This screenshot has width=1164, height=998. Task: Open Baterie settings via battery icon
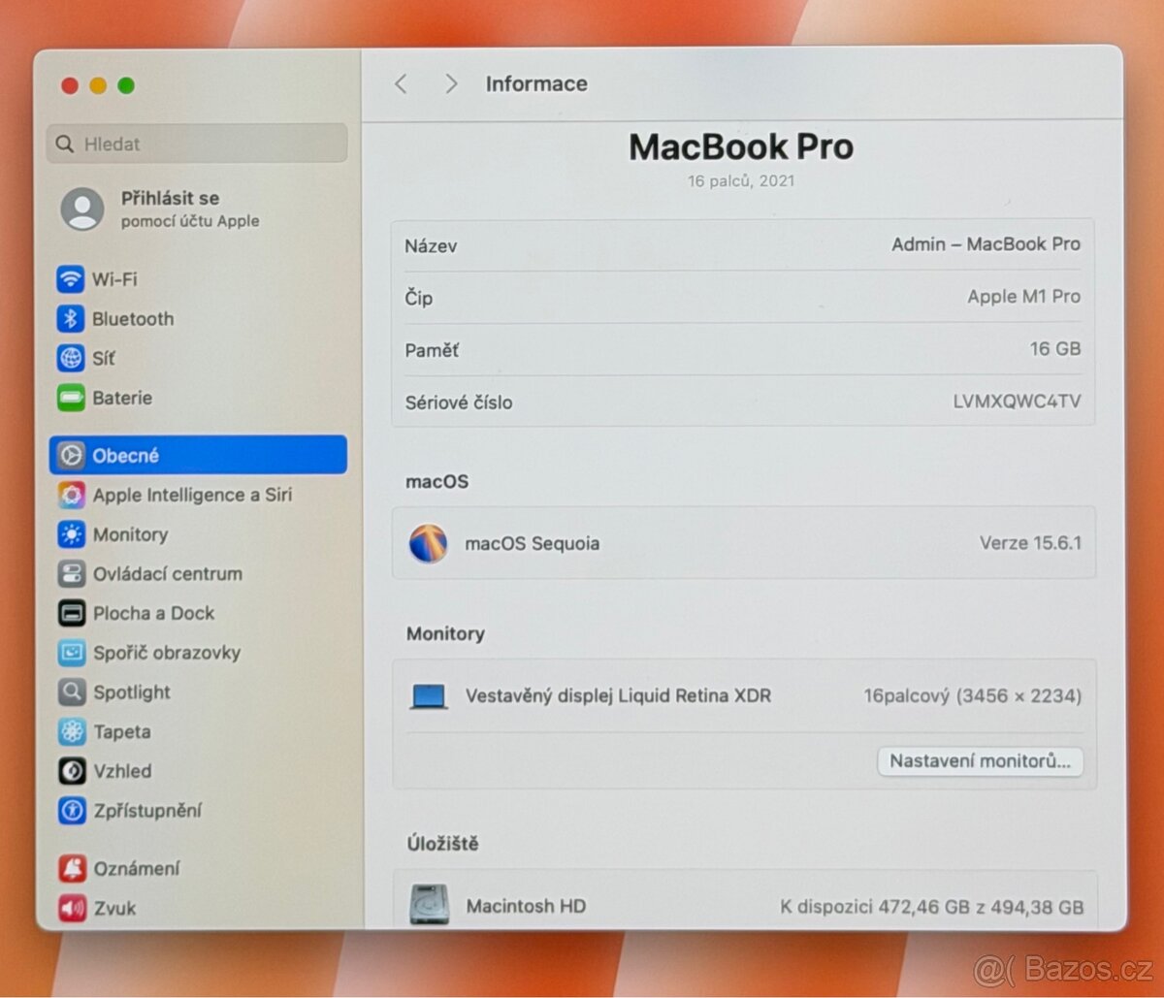click(70, 398)
